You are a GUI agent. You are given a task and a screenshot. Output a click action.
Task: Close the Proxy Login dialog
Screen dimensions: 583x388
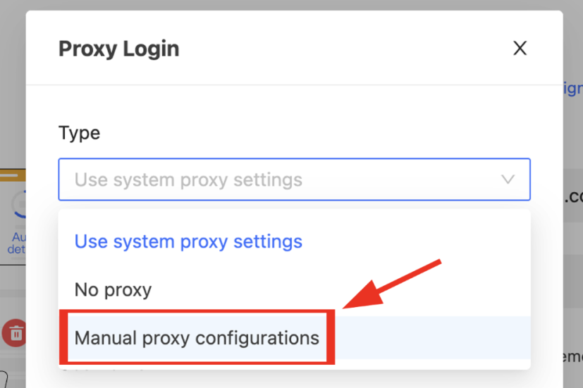[520, 48]
